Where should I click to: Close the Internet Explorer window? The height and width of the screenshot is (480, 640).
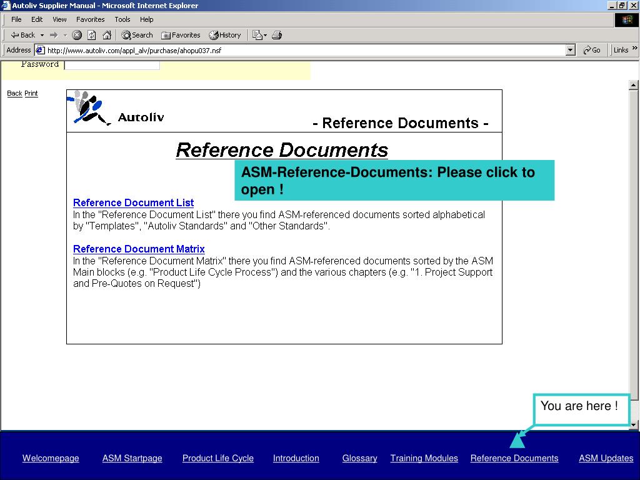(633, 5)
